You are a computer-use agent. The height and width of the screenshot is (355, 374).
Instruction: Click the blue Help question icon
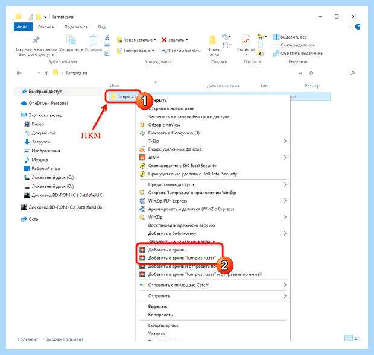(x=358, y=27)
